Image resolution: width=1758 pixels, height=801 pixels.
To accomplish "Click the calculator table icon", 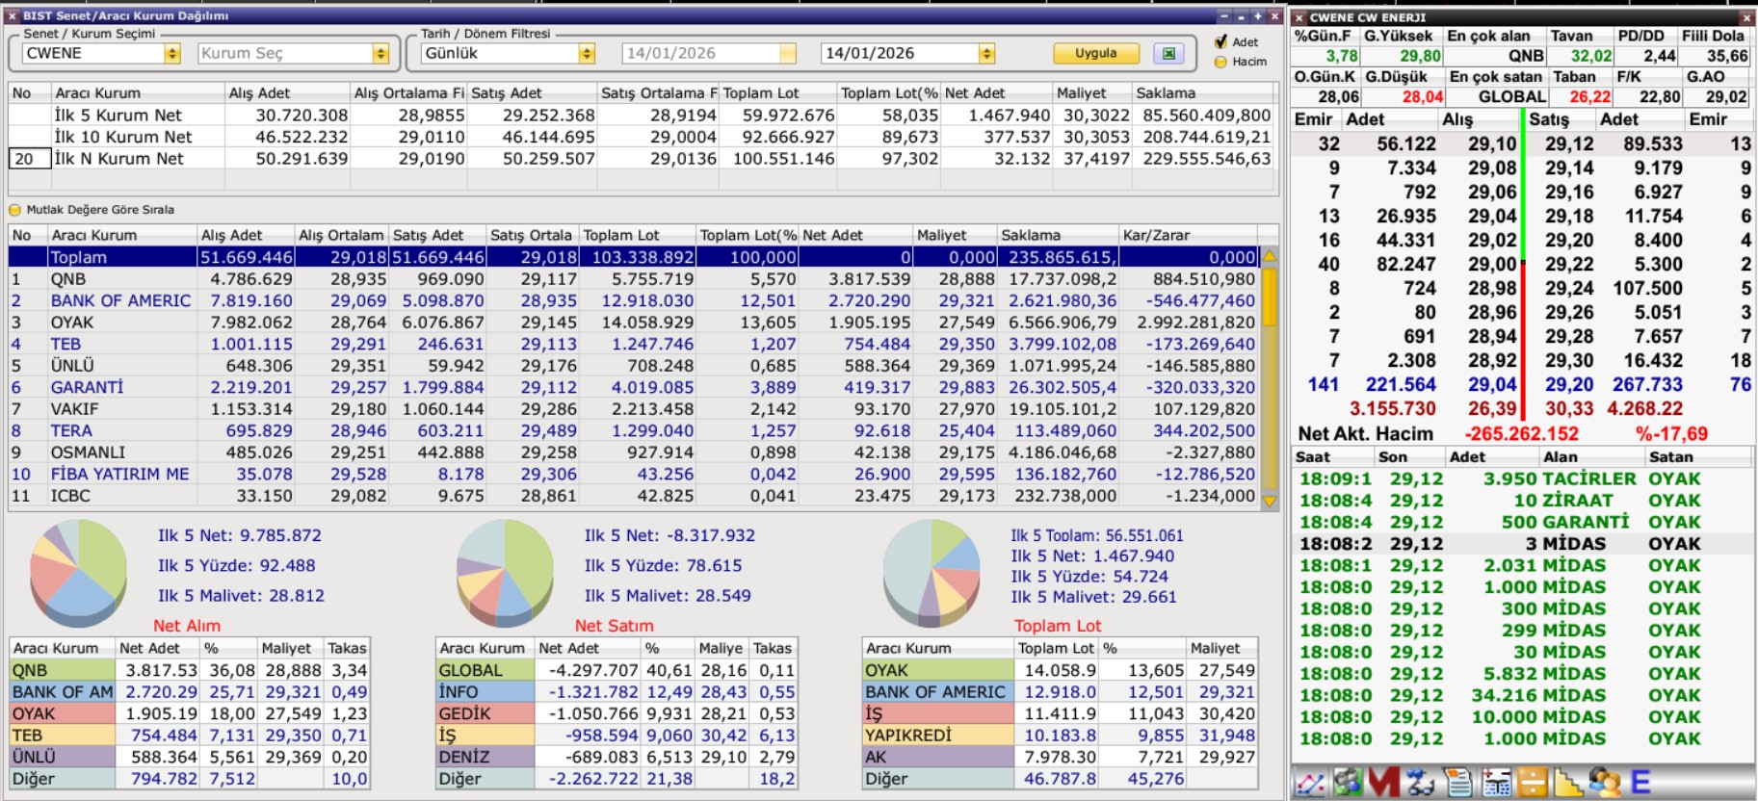I will [1496, 783].
